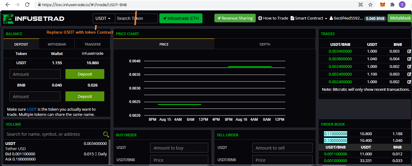Click the 0.003400000 trade price
The height and width of the screenshot is (166, 412).
340,51
